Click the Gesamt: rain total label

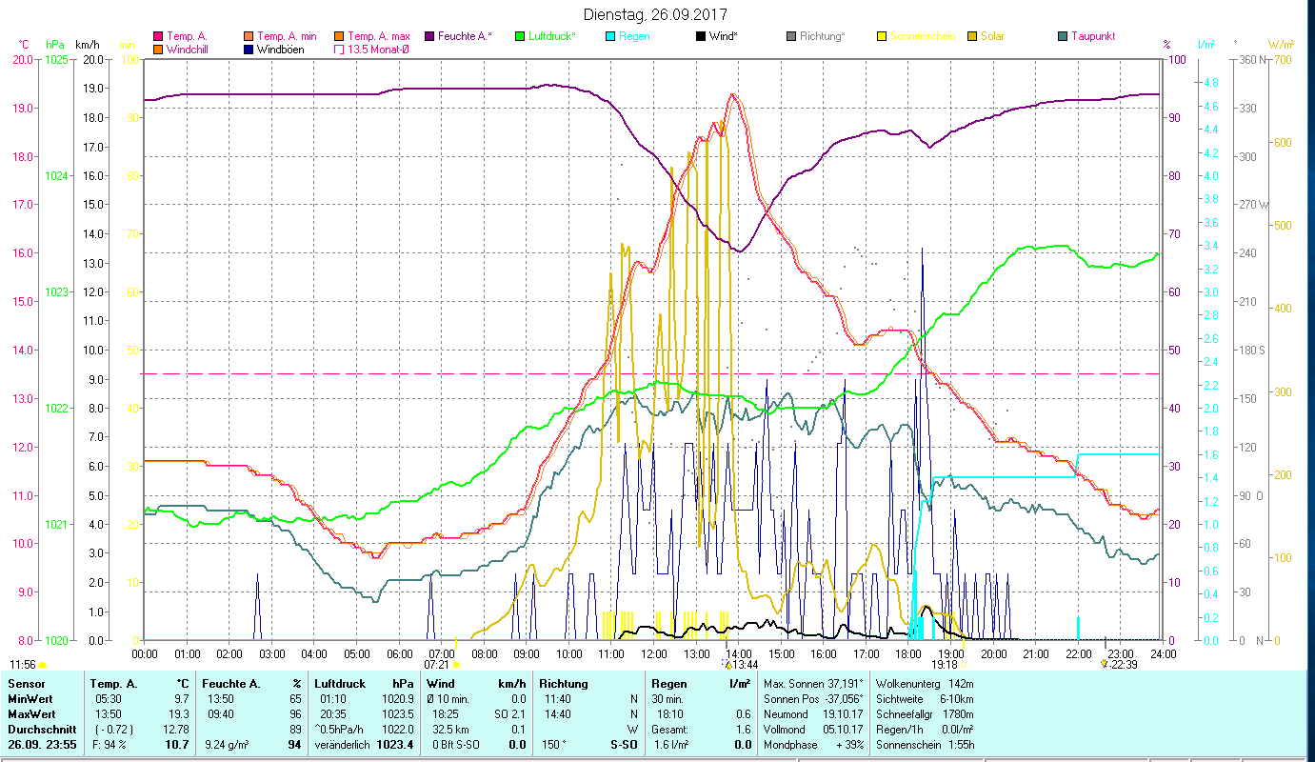tap(671, 730)
